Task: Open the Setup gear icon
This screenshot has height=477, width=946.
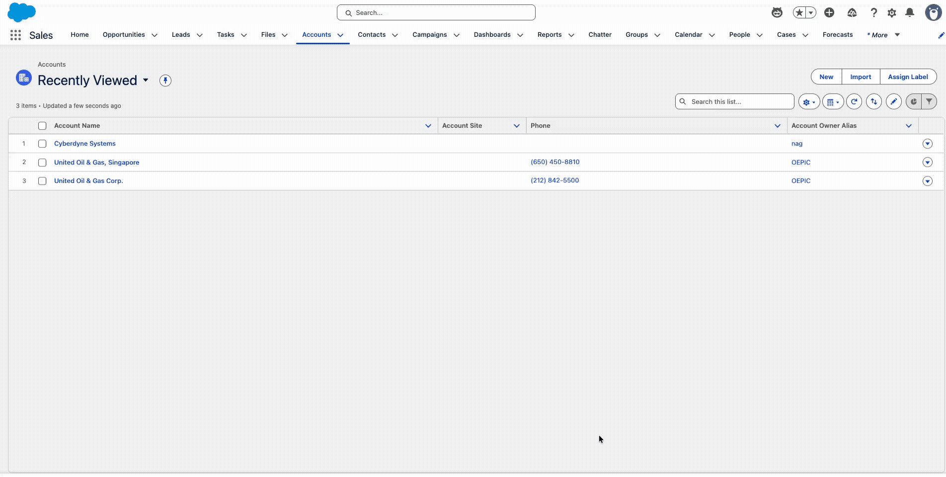Action: click(891, 12)
